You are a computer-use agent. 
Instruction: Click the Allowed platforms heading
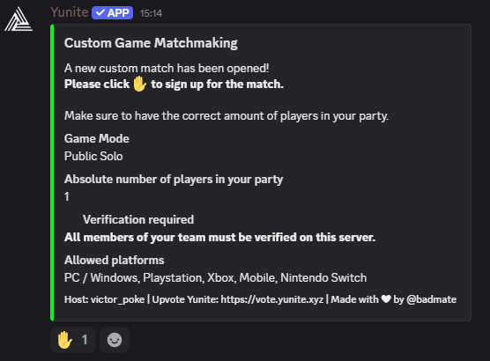114,260
